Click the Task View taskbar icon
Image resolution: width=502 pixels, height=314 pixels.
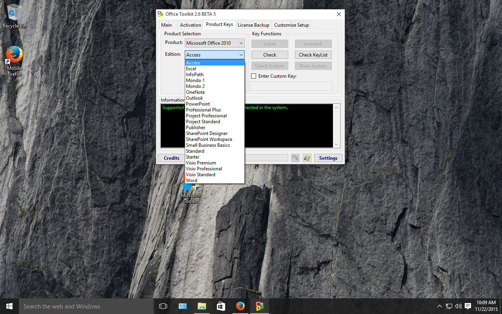coord(163,306)
